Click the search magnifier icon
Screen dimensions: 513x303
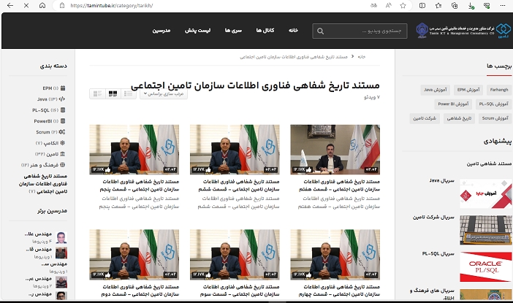click(x=320, y=31)
